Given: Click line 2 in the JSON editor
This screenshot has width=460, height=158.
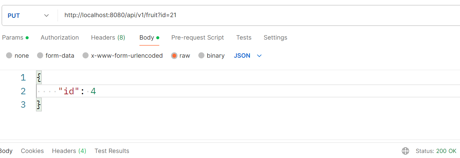Looking at the screenshot, I should [x=202, y=91].
